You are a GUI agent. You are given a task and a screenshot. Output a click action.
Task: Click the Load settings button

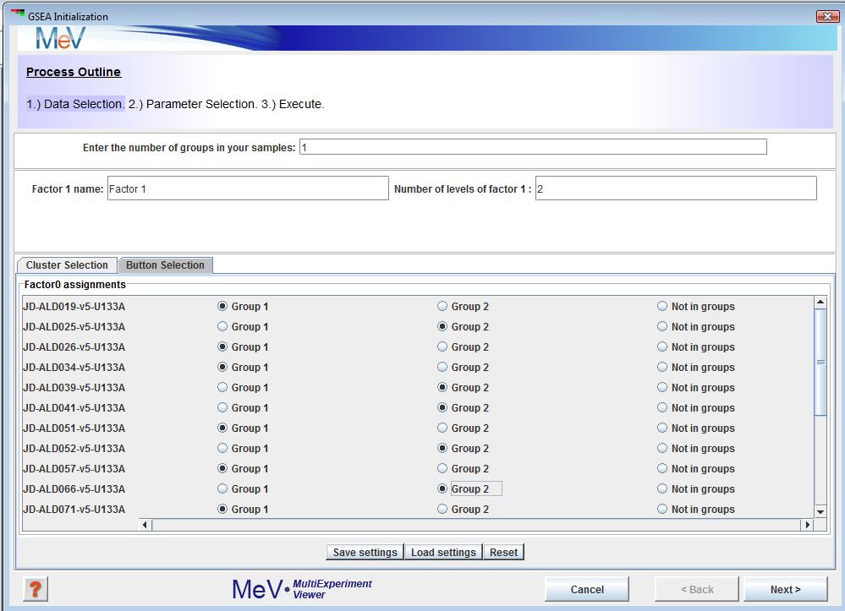(x=443, y=553)
